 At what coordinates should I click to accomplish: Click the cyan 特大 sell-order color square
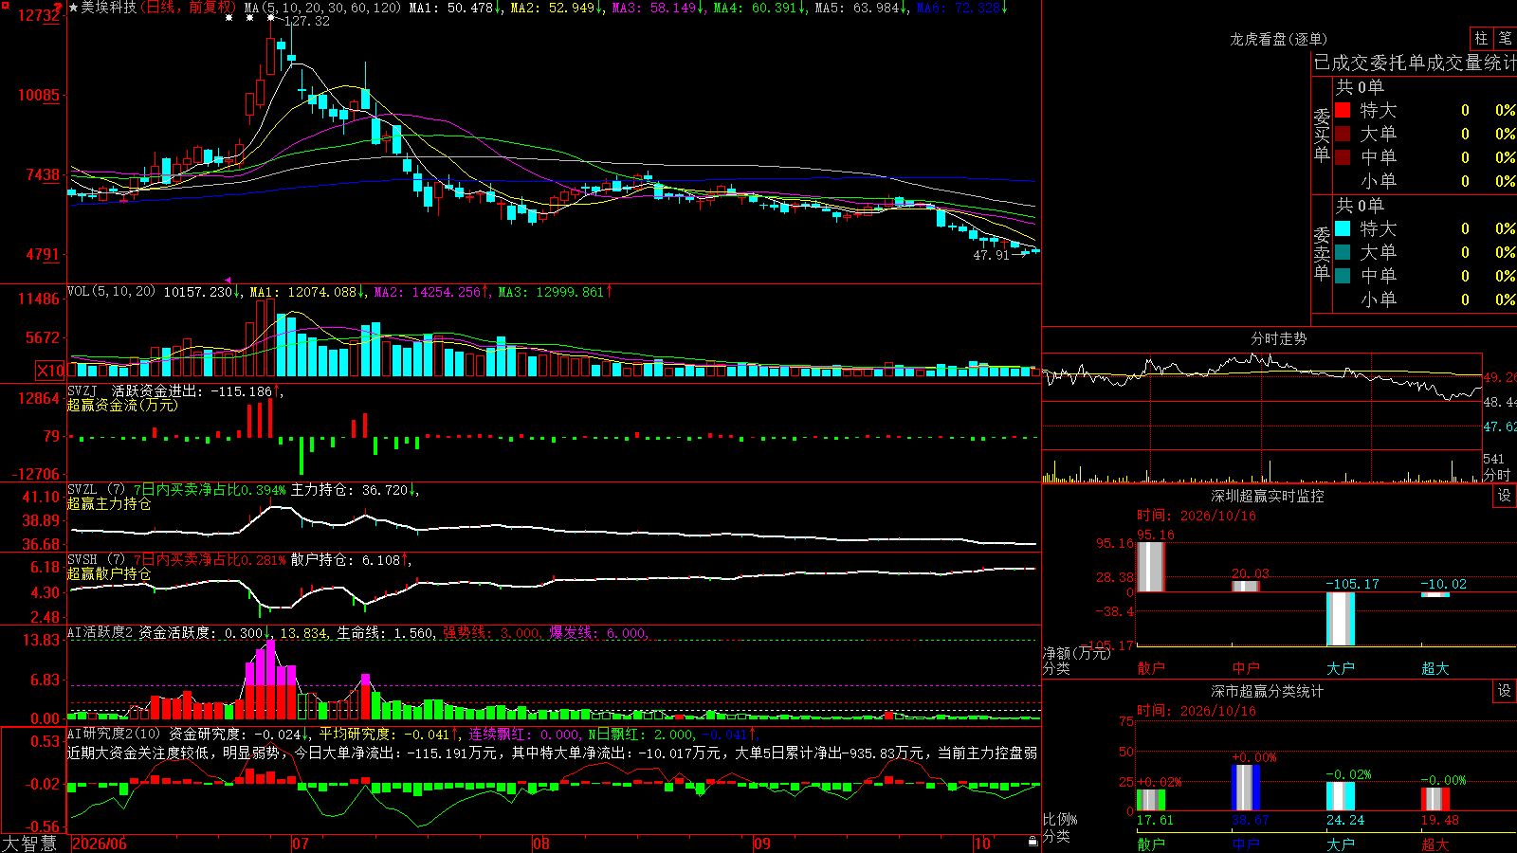(x=1343, y=228)
